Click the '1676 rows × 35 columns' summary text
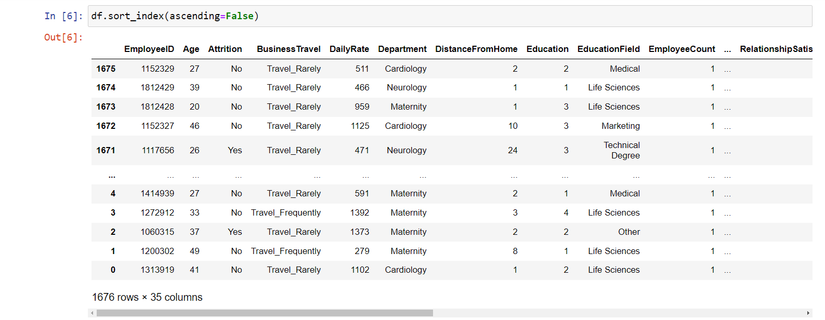 coord(147,297)
